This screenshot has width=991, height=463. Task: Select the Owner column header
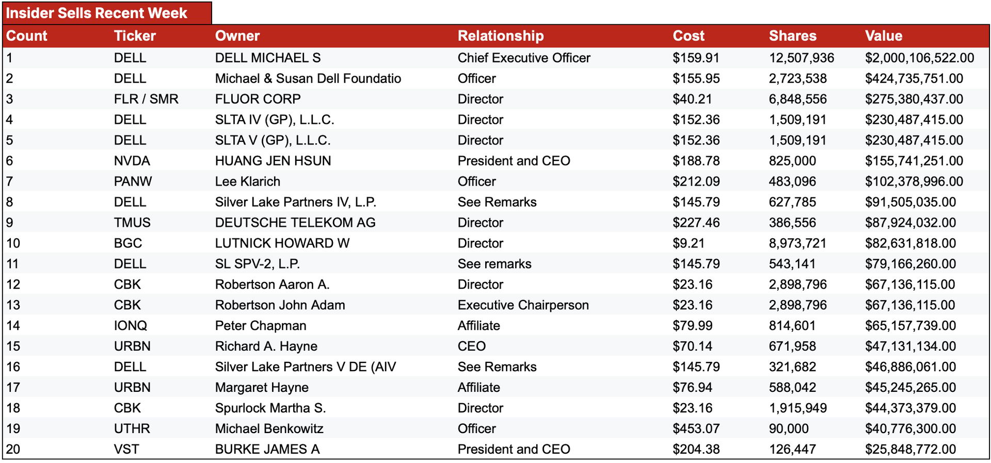(237, 36)
